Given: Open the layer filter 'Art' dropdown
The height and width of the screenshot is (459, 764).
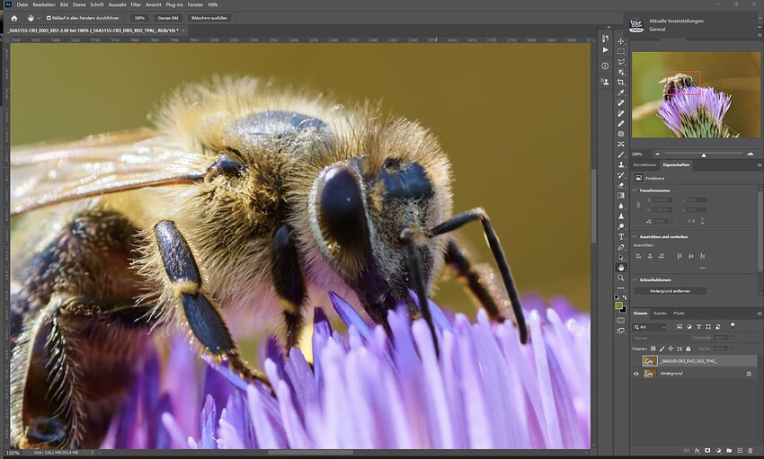Looking at the screenshot, I should tap(650, 327).
